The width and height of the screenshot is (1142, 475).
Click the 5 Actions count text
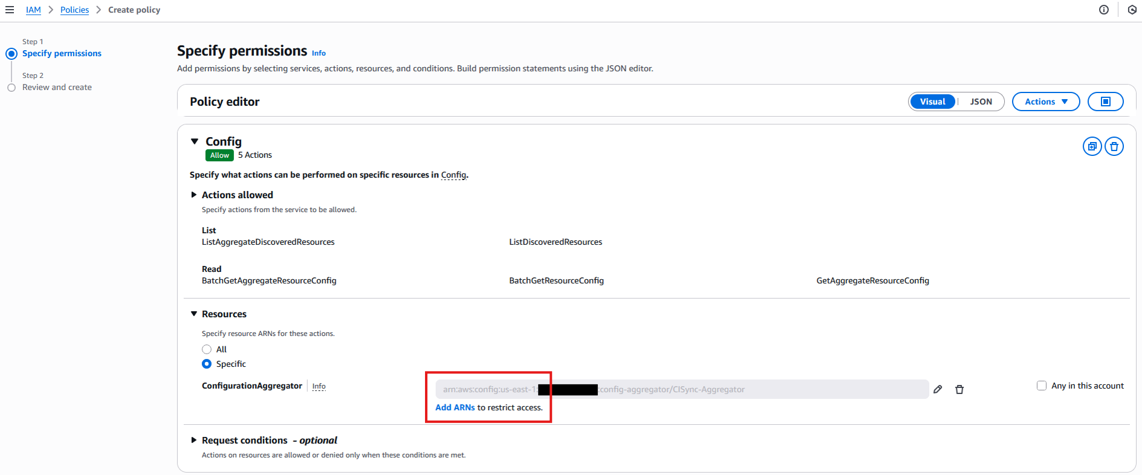click(255, 155)
